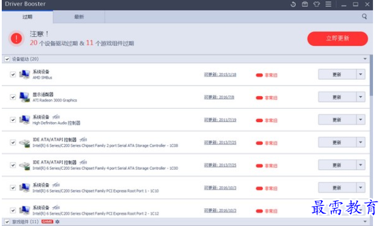Open the rescue/restore icon in title bar
383x226 pixels.
coord(293,4)
